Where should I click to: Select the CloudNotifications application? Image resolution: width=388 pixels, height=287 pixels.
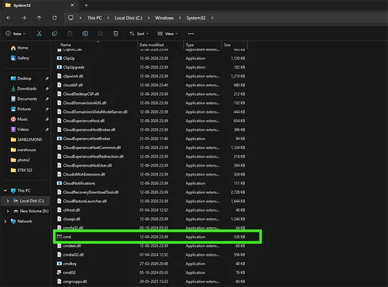[151, 184]
